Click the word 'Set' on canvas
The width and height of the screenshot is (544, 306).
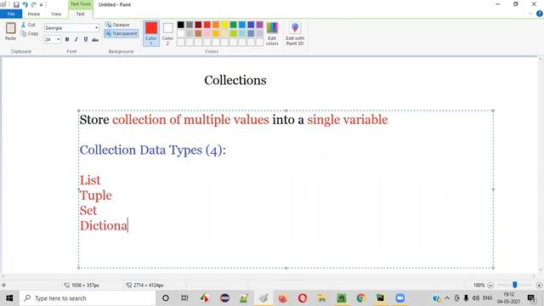click(x=88, y=211)
